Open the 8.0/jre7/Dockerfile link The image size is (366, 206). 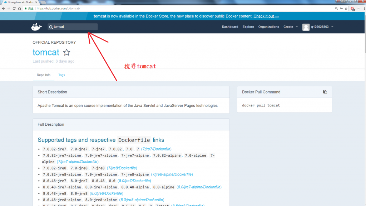(x=134, y=181)
